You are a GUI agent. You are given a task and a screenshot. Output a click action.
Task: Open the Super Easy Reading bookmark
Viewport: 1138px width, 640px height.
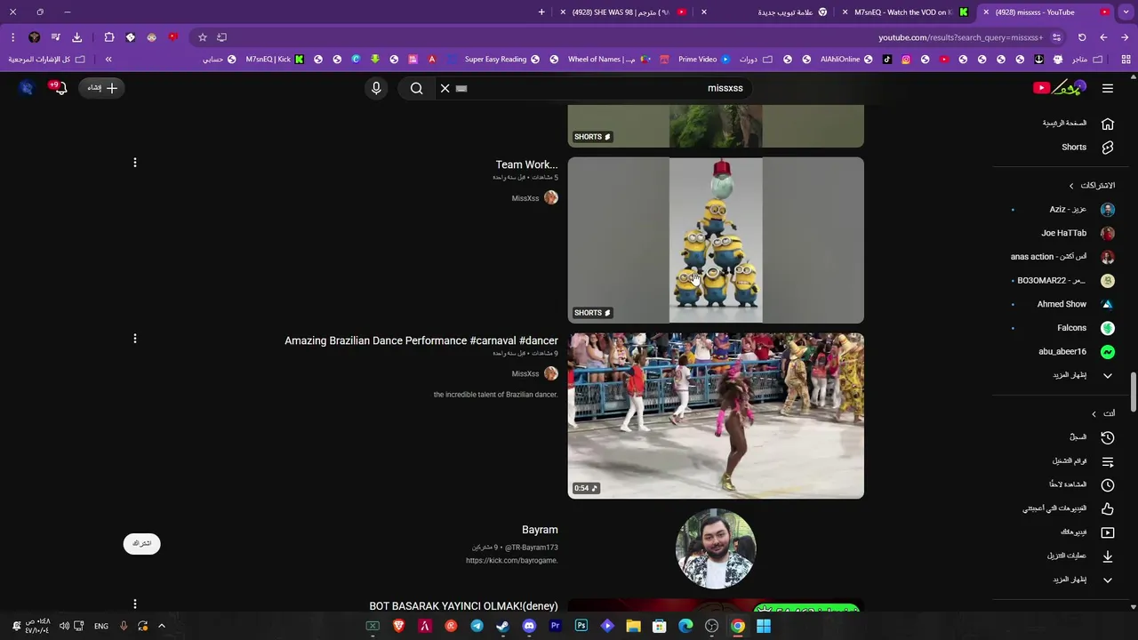click(x=501, y=60)
